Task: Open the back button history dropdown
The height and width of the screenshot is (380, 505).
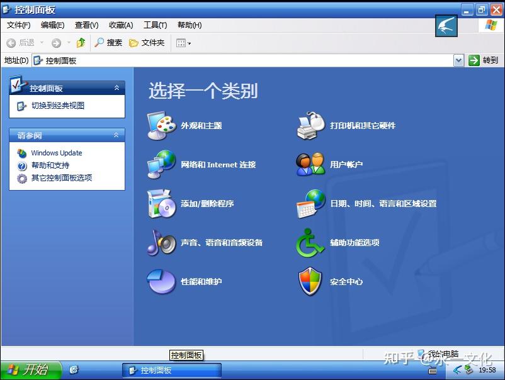Action: tap(42, 43)
